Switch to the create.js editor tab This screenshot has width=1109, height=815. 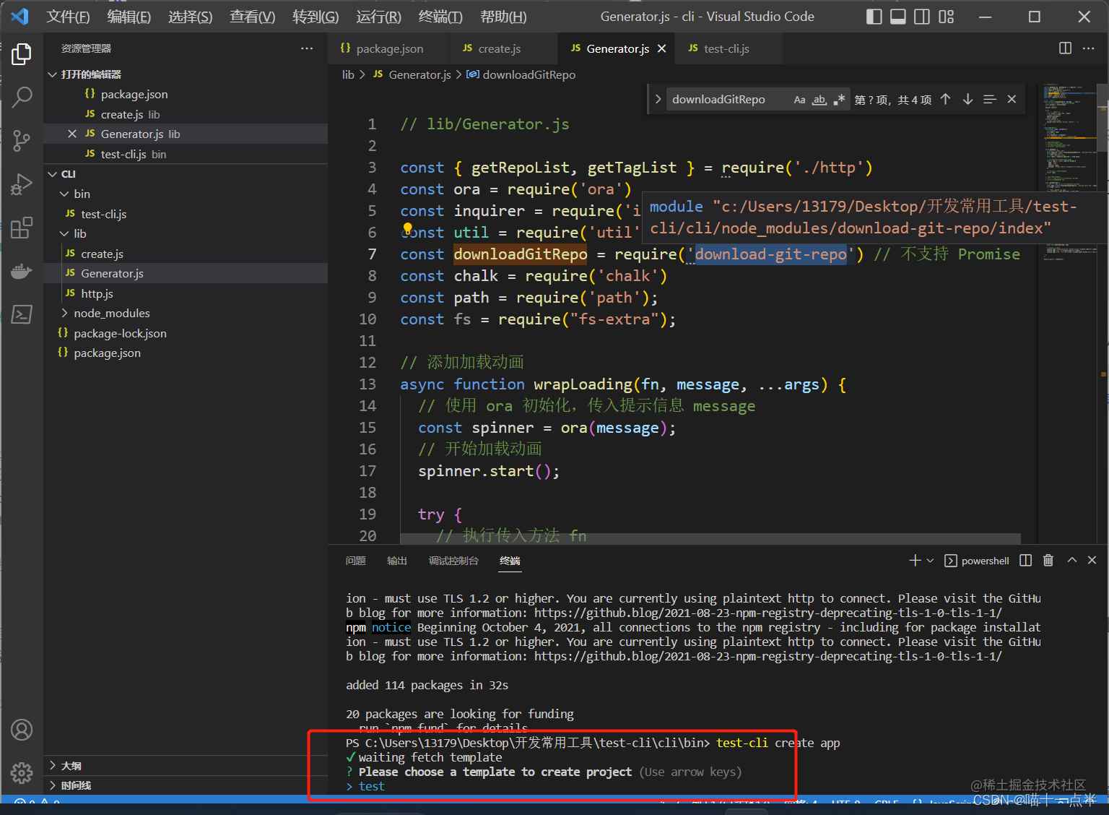click(x=500, y=48)
